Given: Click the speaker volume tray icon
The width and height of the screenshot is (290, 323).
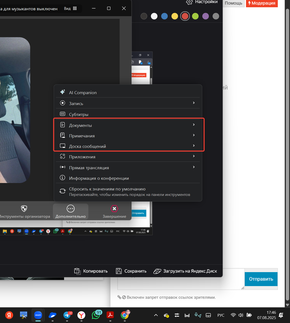Looking at the screenshot, I should tap(241, 315).
